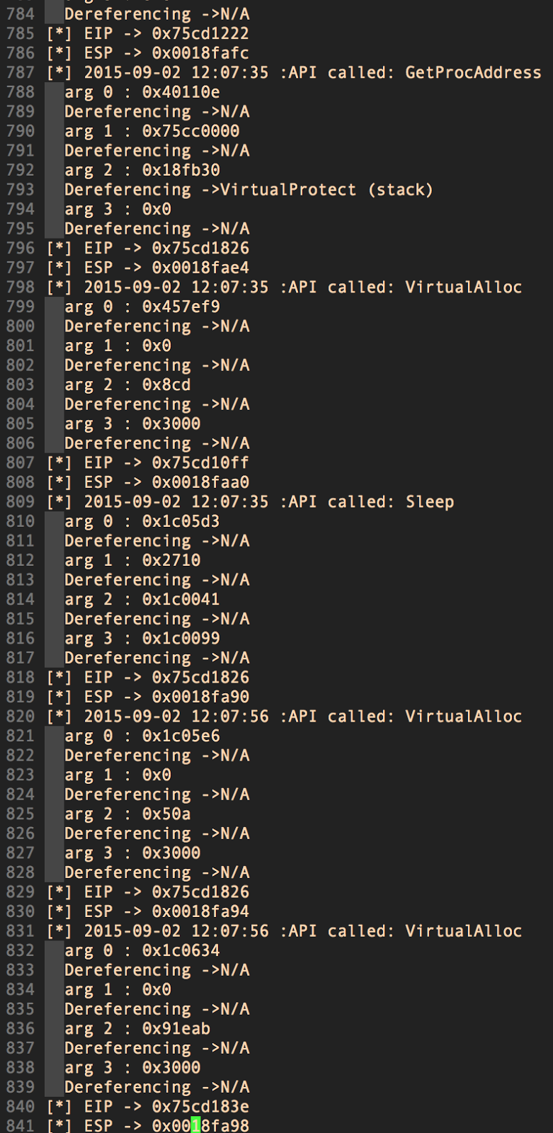The height and width of the screenshot is (1133, 553).
Task: Click the green highlighted cursor on line 841
Action: click(x=196, y=1125)
